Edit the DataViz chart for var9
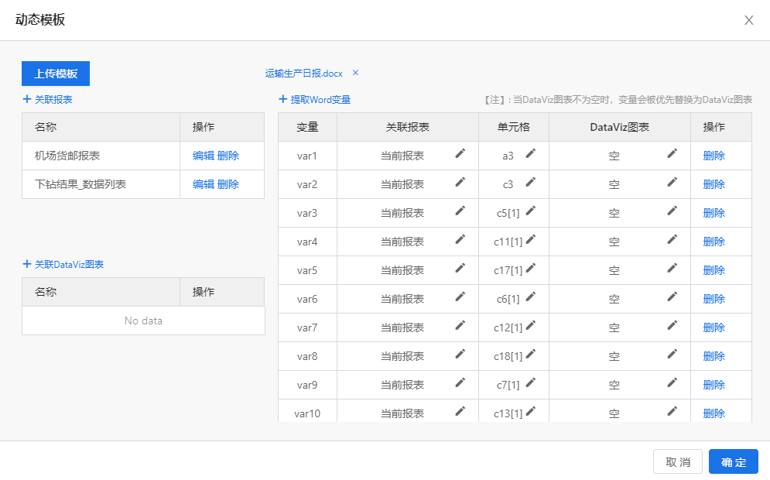This screenshot has width=770, height=480. tap(672, 382)
